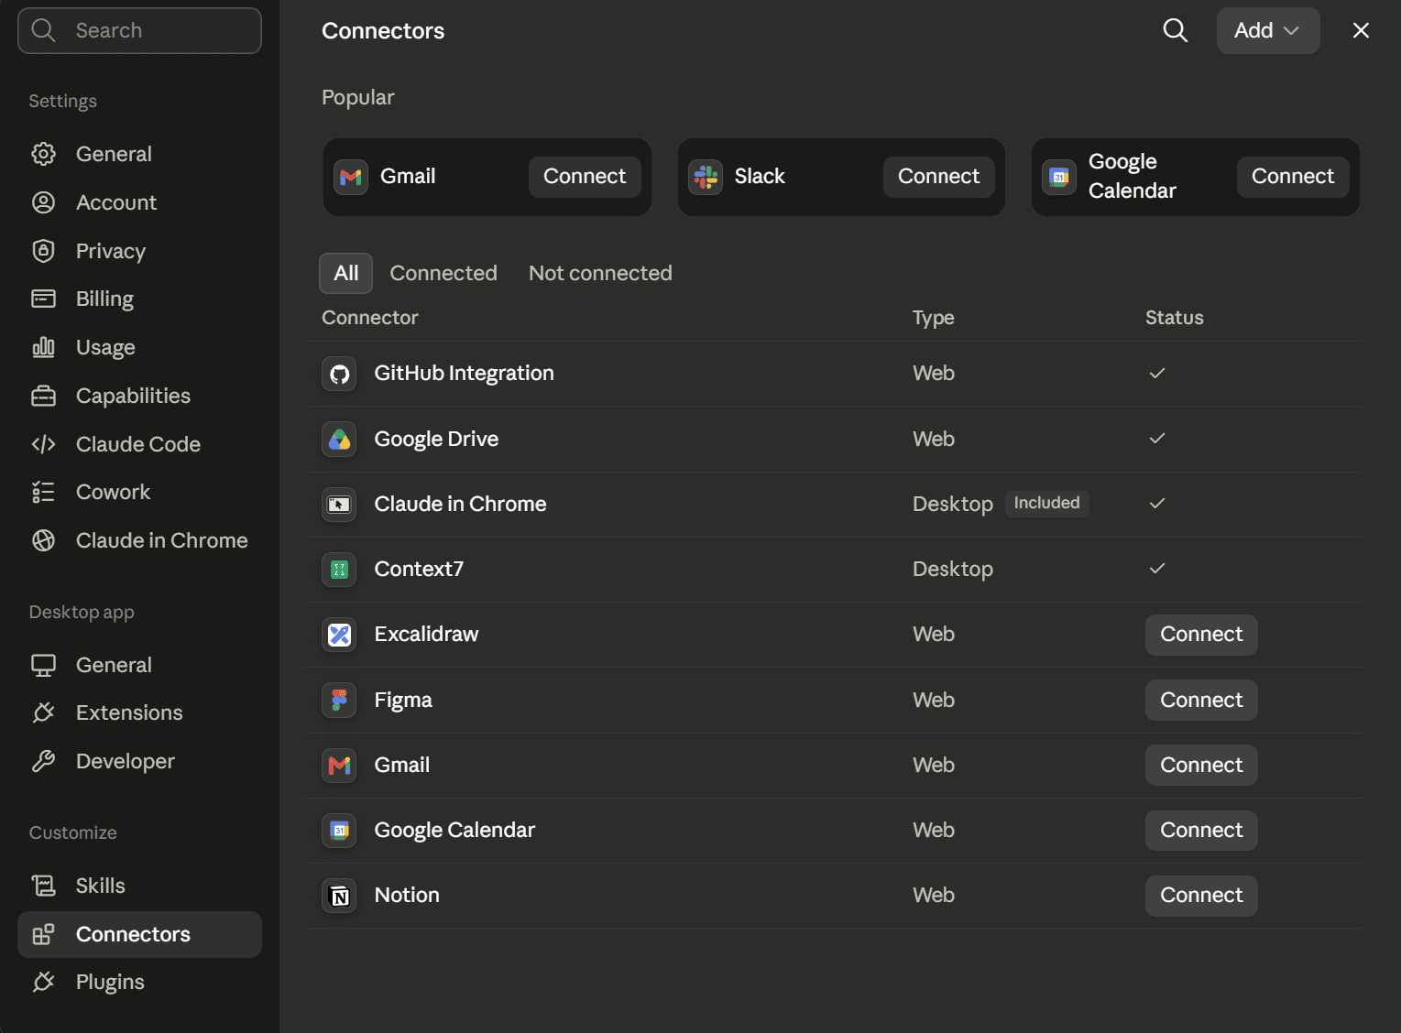
Task: Click the Context7 connector icon
Action: click(x=339, y=570)
